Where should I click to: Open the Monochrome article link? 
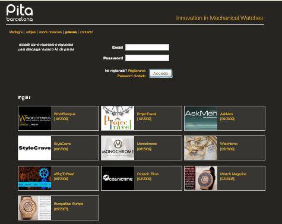147,144
